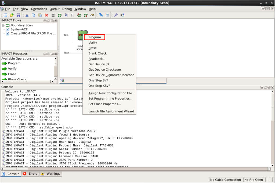The width and height of the screenshot is (275, 183).
Task: Click the eraser icon in toolbar
Action: point(92,15)
